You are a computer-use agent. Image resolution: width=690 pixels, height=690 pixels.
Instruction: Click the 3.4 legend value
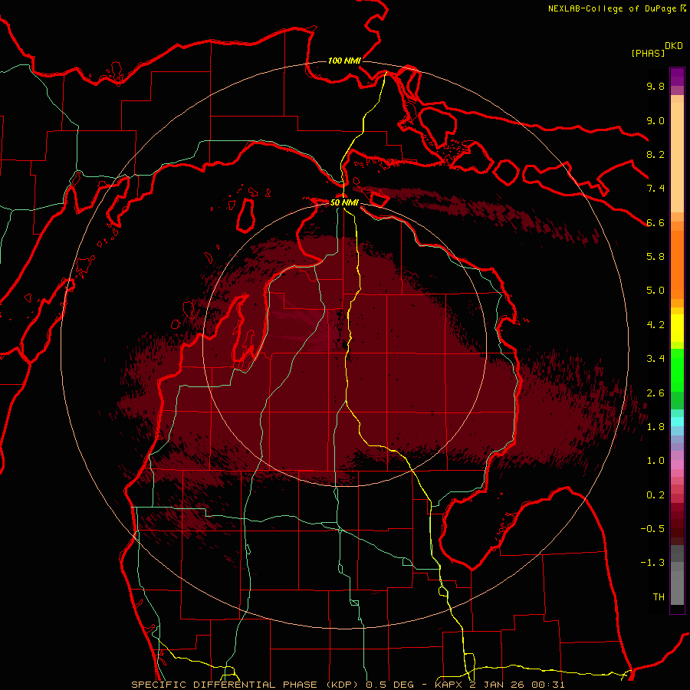(655, 358)
